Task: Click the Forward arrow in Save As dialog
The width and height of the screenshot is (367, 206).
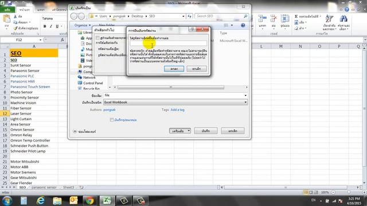Action: click(x=81, y=16)
